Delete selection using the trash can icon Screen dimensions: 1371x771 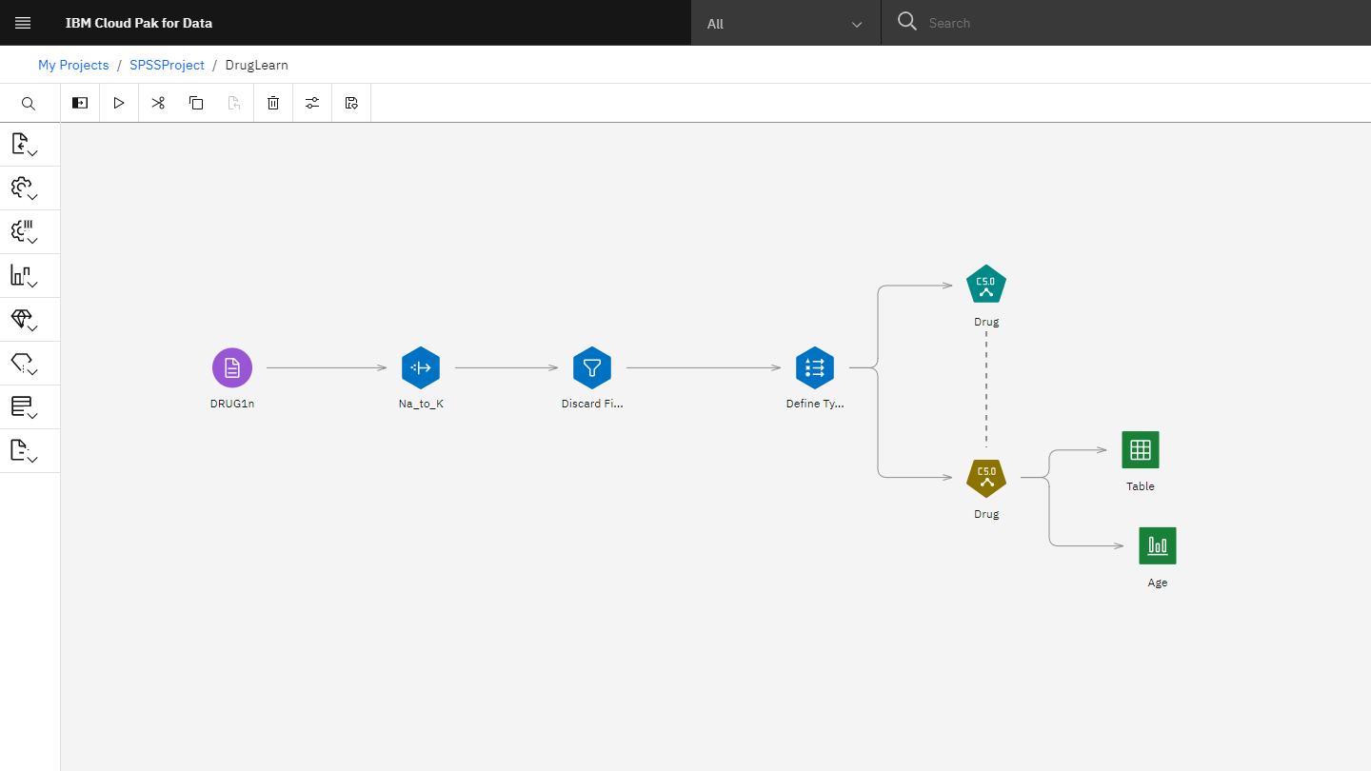[x=273, y=103]
